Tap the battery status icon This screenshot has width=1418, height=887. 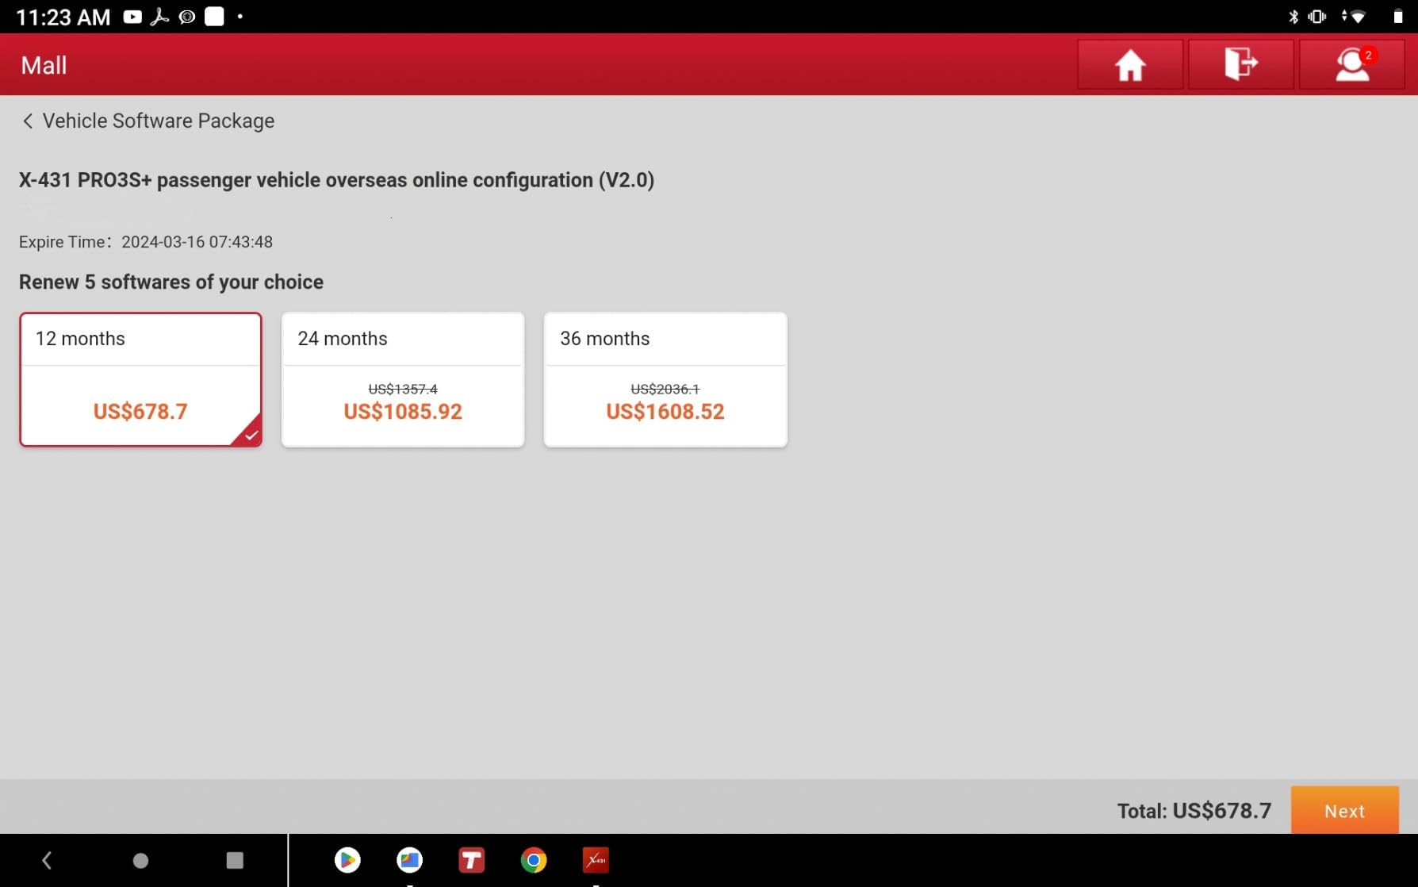1398,17
